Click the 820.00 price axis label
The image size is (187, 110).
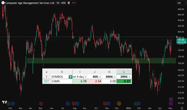(x=181, y=26)
